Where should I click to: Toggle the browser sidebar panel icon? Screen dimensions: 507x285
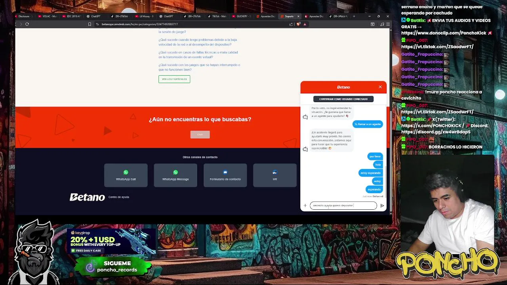tap(372, 24)
